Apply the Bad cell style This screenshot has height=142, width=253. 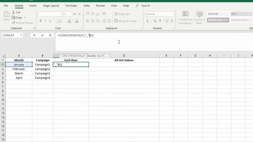tap(241, 14)
